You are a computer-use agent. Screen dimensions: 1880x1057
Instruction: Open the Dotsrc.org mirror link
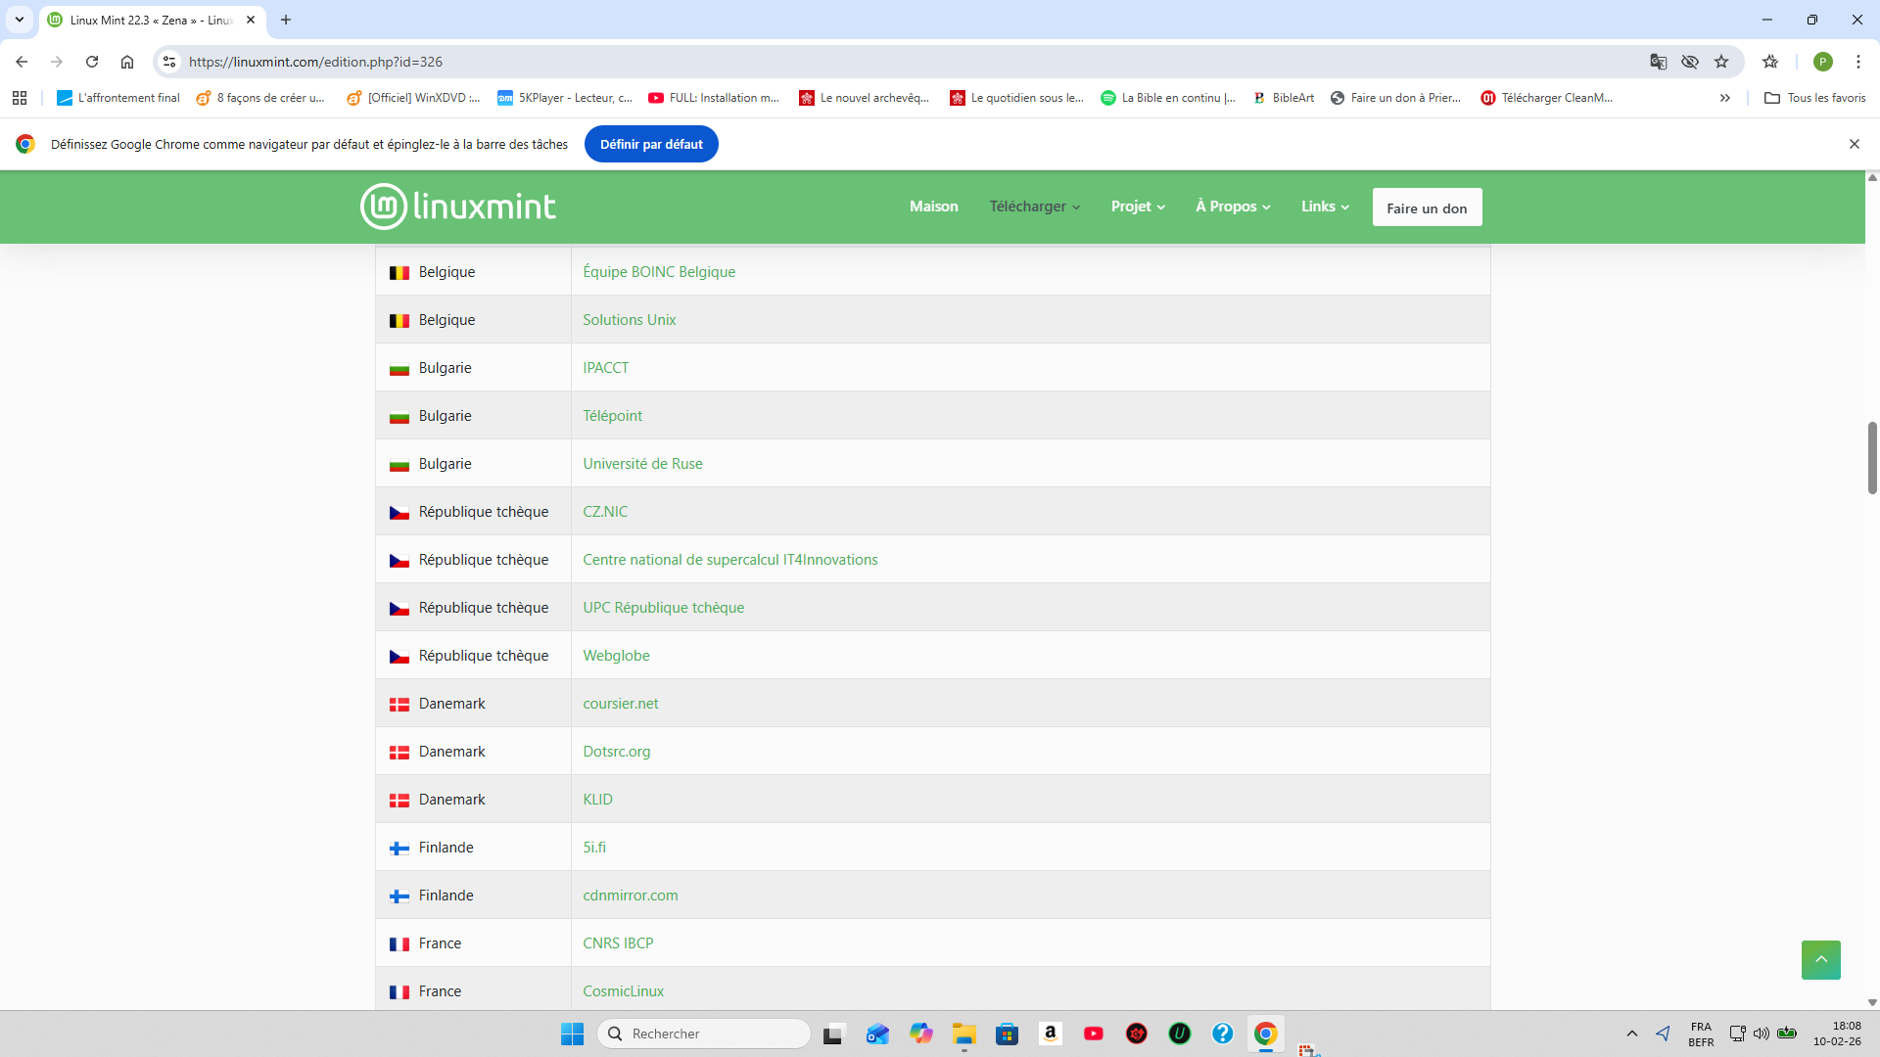point(616,752)
